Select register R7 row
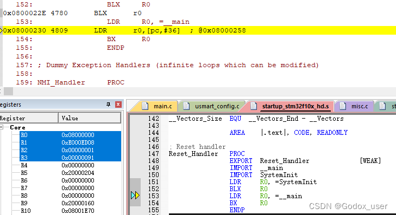Image resolution: width=396 pixels, height=215 pixels. tap(71, 188)
